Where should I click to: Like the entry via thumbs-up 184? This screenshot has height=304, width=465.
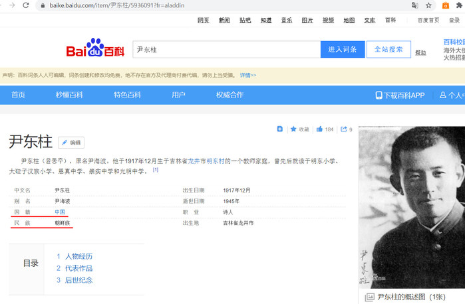pyautogui.click(x=325, y=129)
